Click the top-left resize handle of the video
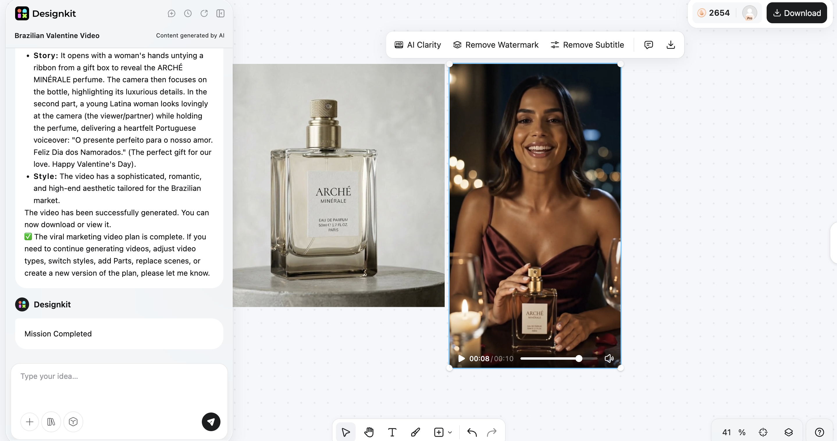 (449, 64)
